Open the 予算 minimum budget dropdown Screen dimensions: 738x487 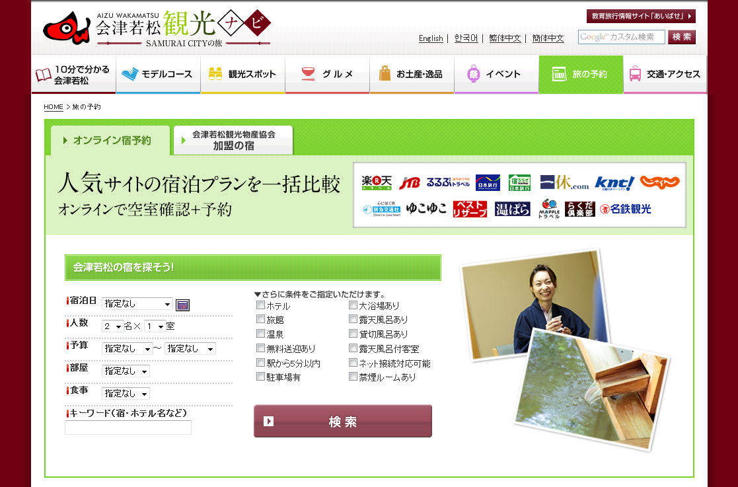(127, 349)
